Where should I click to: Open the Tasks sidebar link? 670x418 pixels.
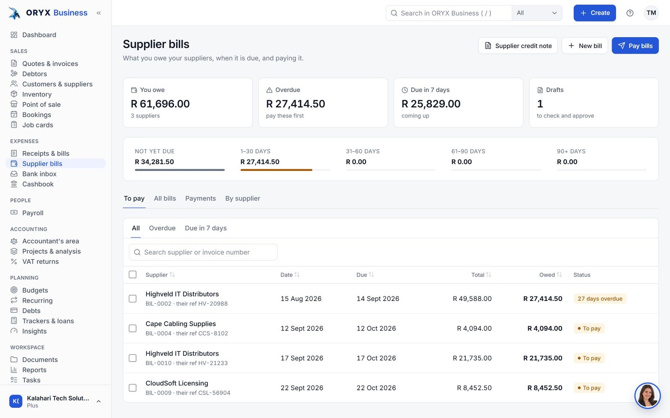click(x=31, y=380)
